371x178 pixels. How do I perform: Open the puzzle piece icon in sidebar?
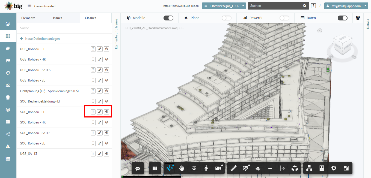(8, 73)
